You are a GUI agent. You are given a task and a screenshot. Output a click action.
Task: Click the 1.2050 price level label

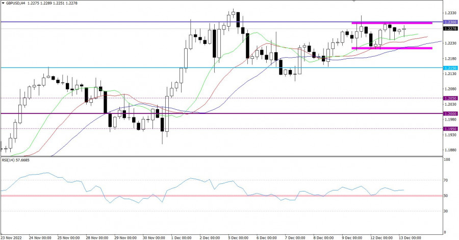click(x=450, y=98)
